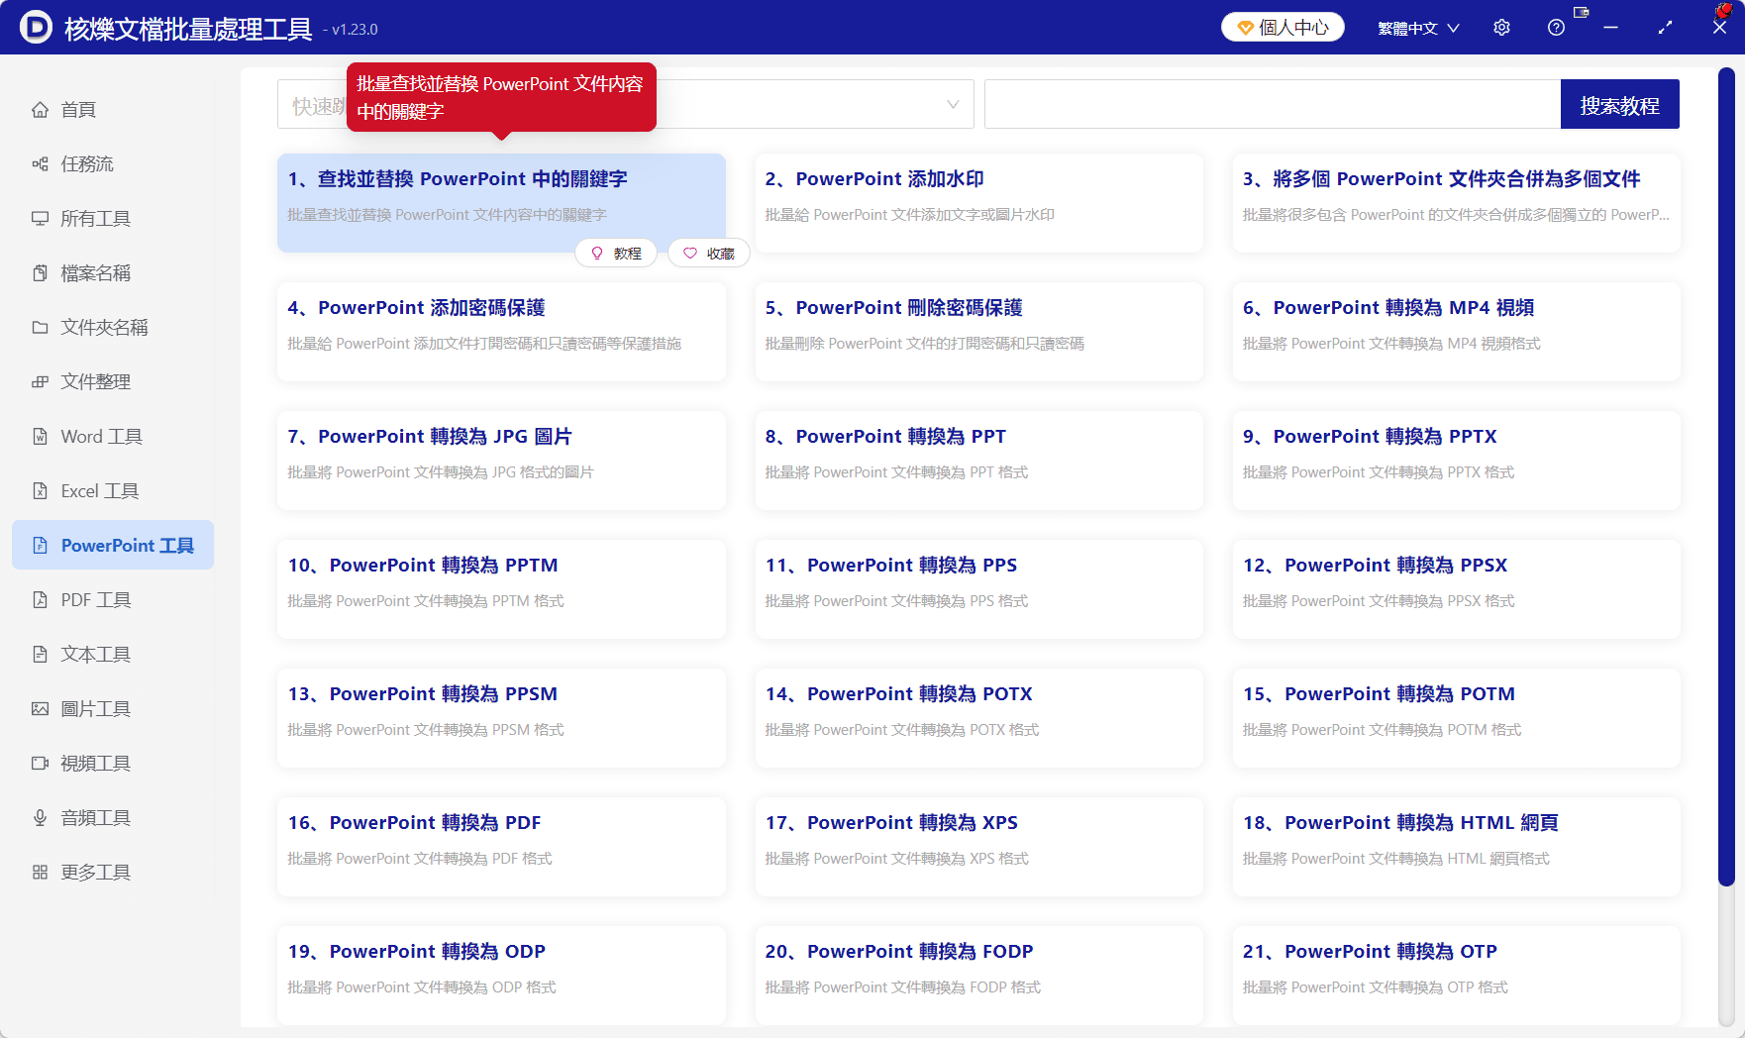Click the monitor icon beside 所有工具
1745x1038 pixels.
[40, 219]
